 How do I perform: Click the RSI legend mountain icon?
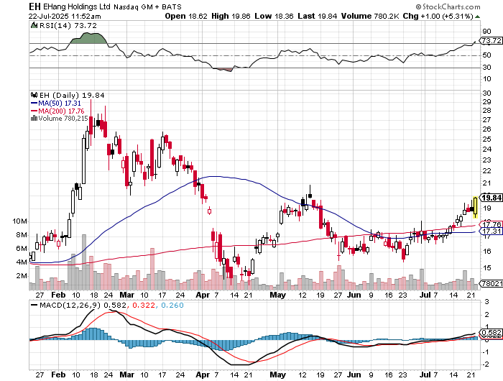34,25
